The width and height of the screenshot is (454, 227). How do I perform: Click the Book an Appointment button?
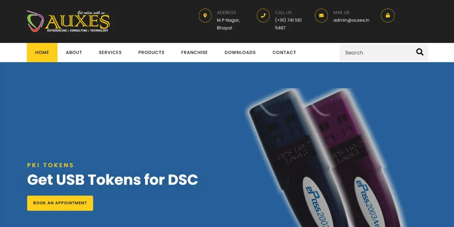click(x=60, y=203)
